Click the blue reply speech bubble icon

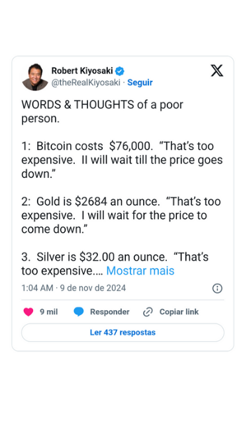[x=79, y=312]
